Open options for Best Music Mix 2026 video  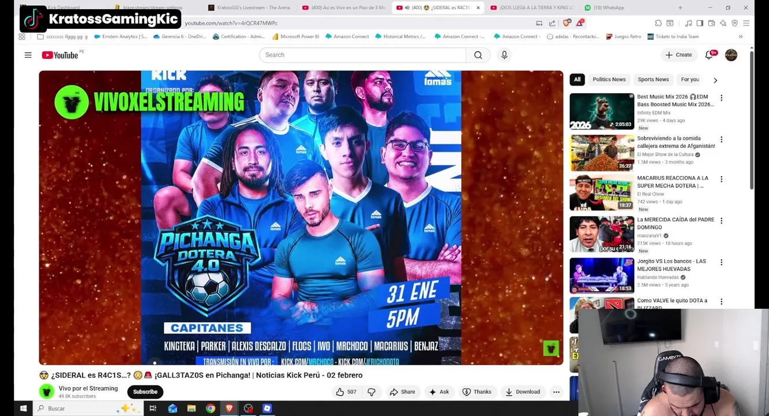pos(721,98)
